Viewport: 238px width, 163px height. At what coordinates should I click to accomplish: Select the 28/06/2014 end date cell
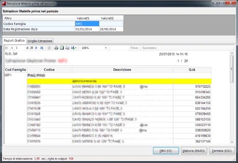(x=111, y=29)
